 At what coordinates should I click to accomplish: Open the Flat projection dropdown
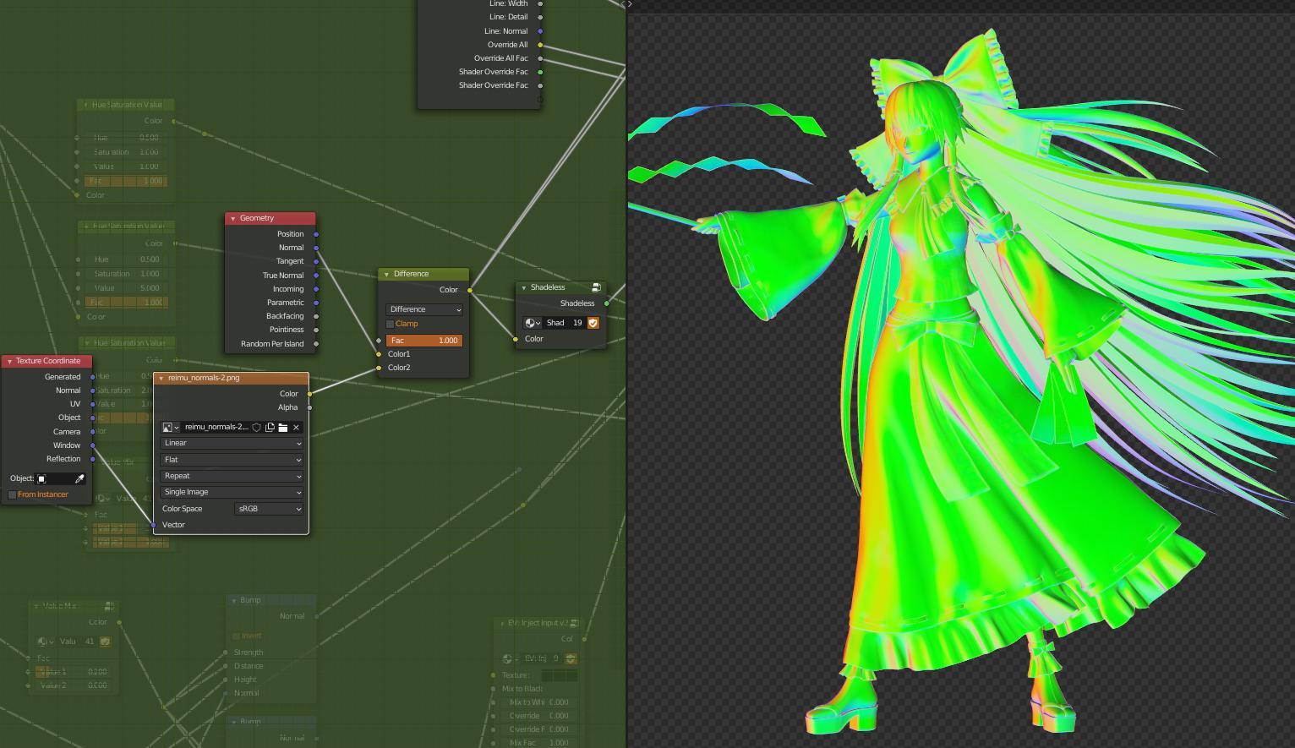pyautogui.click(x=232, y=460)
